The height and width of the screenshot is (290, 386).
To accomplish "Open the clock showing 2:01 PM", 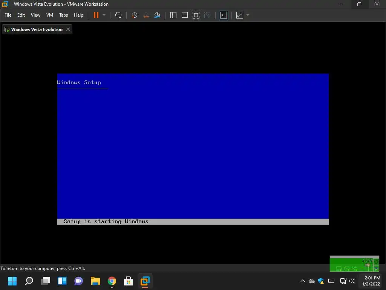I will 371,281.
